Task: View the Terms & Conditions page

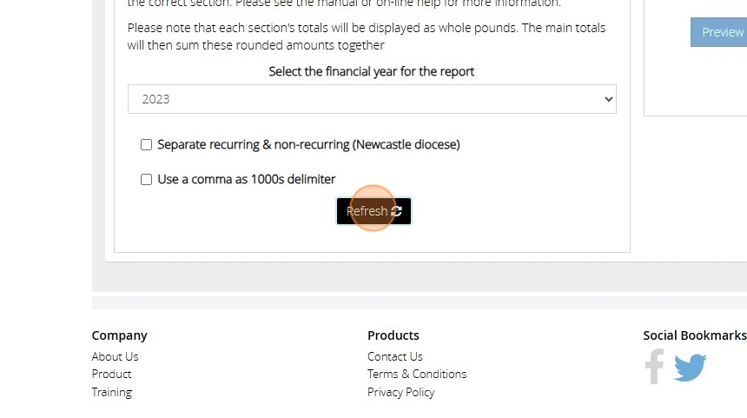Action: click(x=416, y=374)
